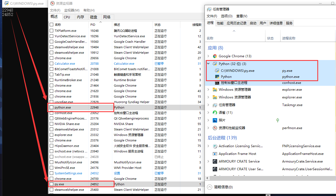Image resolution: width=336 pixels, height=196 pixels.
Task: Click the 后台进程 (139) group heading
Action: (222, 138)
